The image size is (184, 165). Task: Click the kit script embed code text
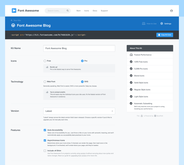48,35
